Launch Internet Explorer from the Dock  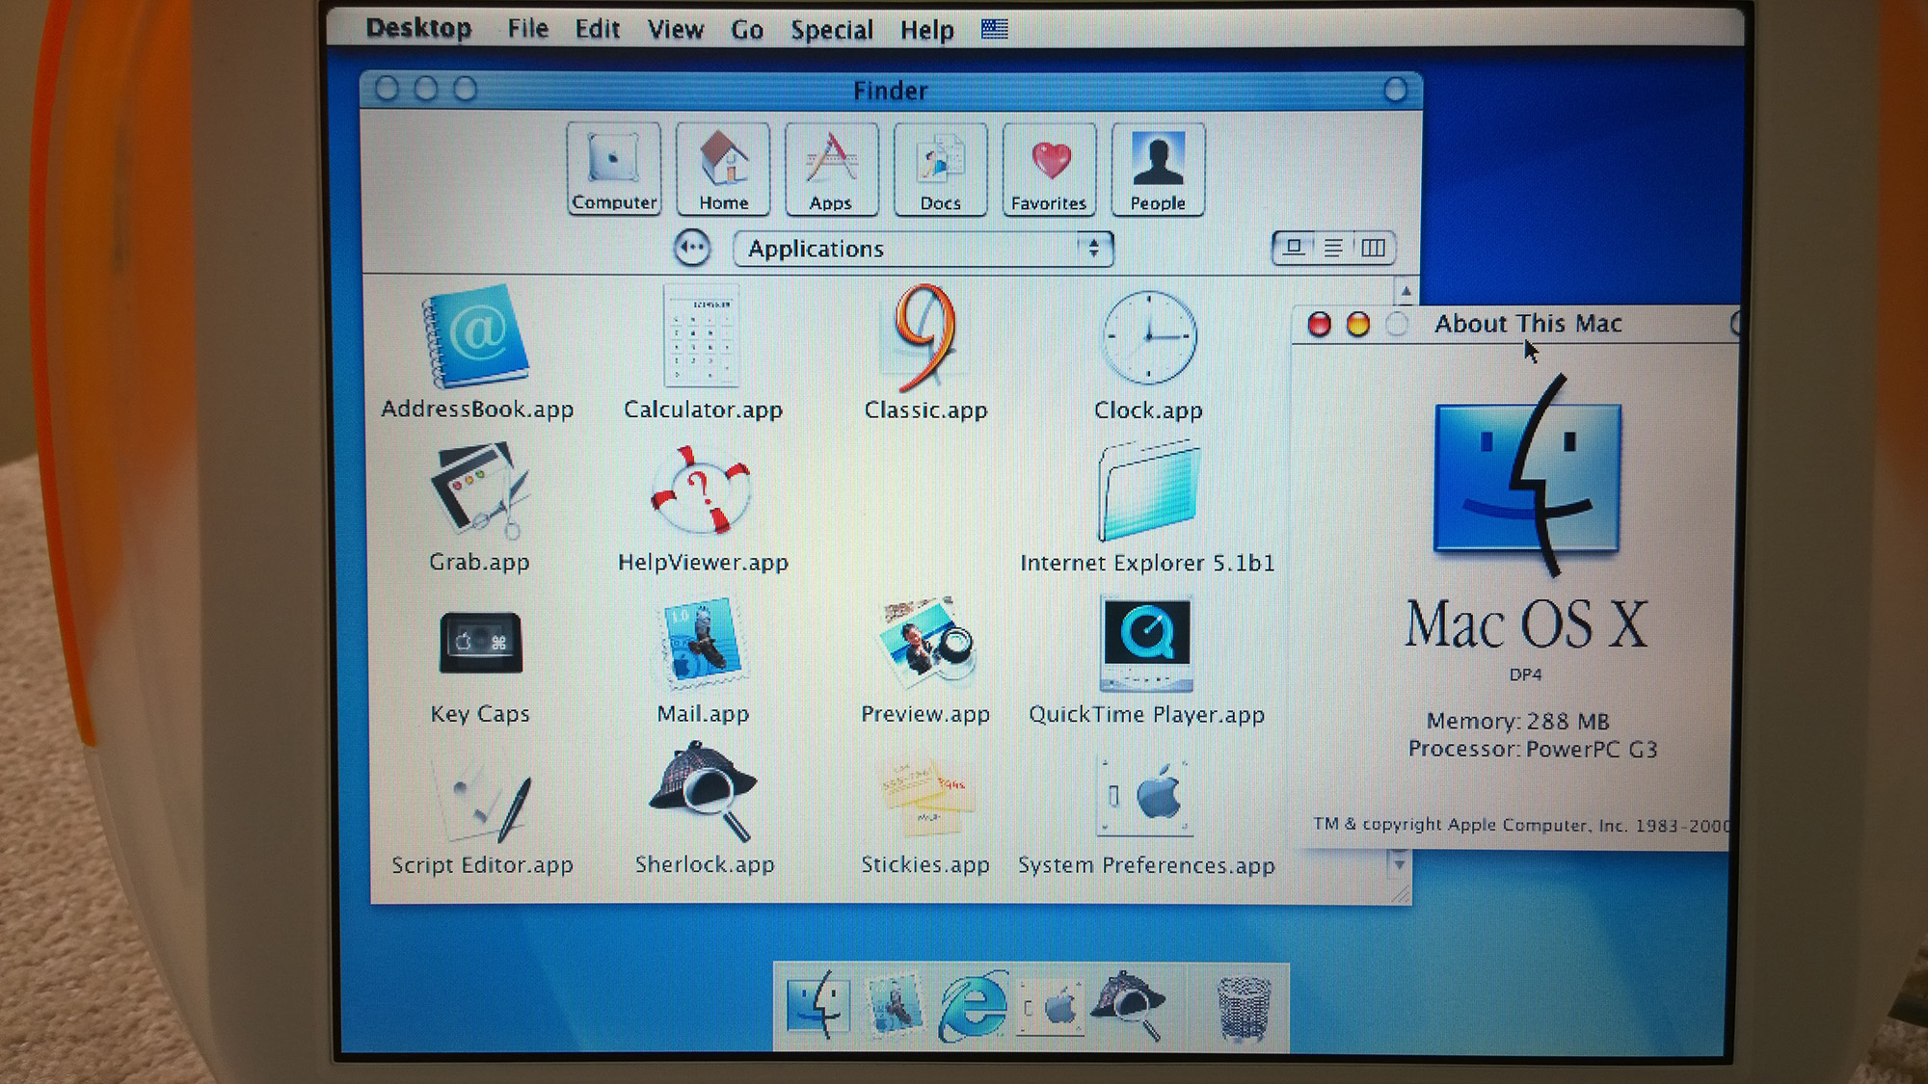[973, 1006]
